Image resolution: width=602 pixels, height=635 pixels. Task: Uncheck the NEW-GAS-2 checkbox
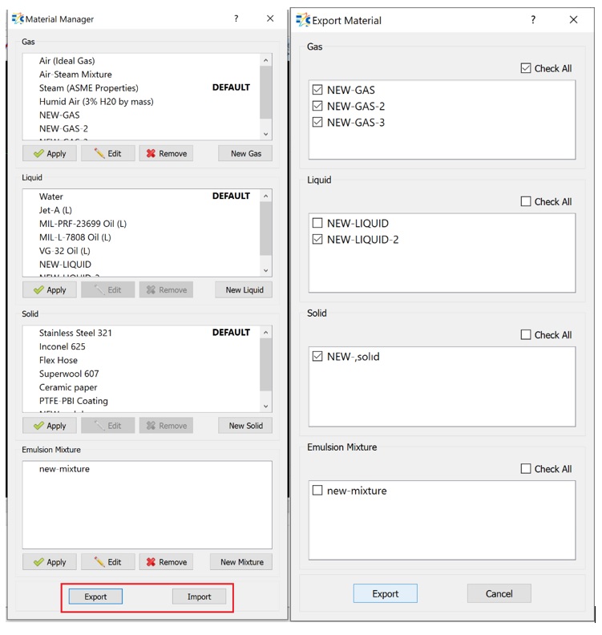coord(317,107)
